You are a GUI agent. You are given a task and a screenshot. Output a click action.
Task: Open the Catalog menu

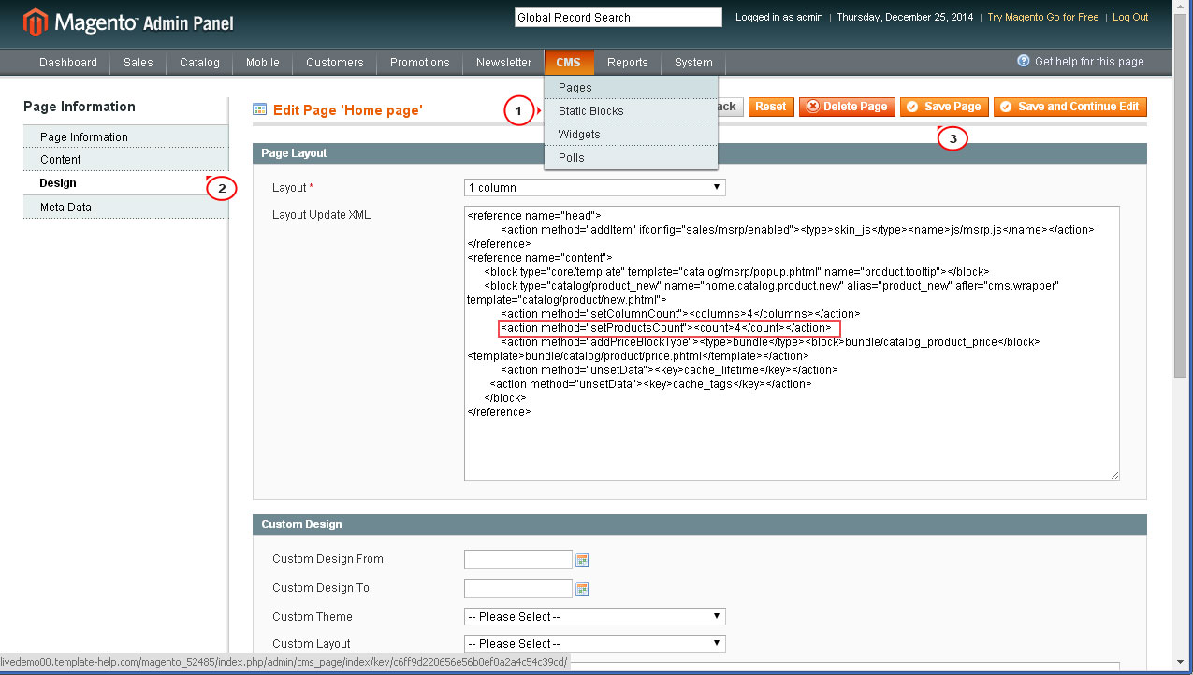(199, 63)
